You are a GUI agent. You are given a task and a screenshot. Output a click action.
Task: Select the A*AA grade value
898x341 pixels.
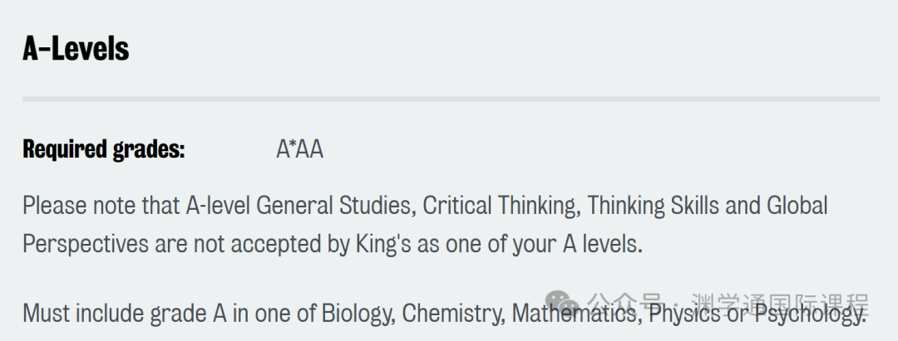299,149
